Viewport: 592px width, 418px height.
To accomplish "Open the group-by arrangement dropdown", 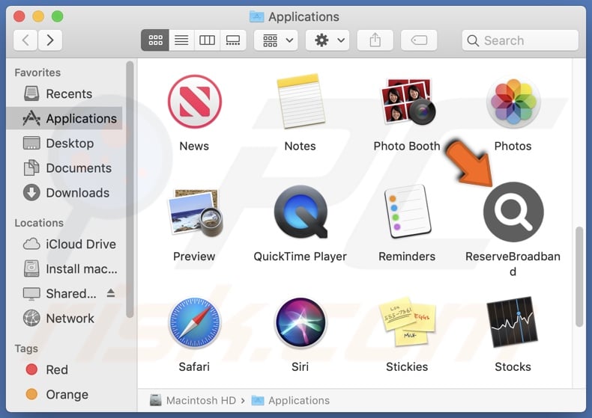I will pos(276,40).
